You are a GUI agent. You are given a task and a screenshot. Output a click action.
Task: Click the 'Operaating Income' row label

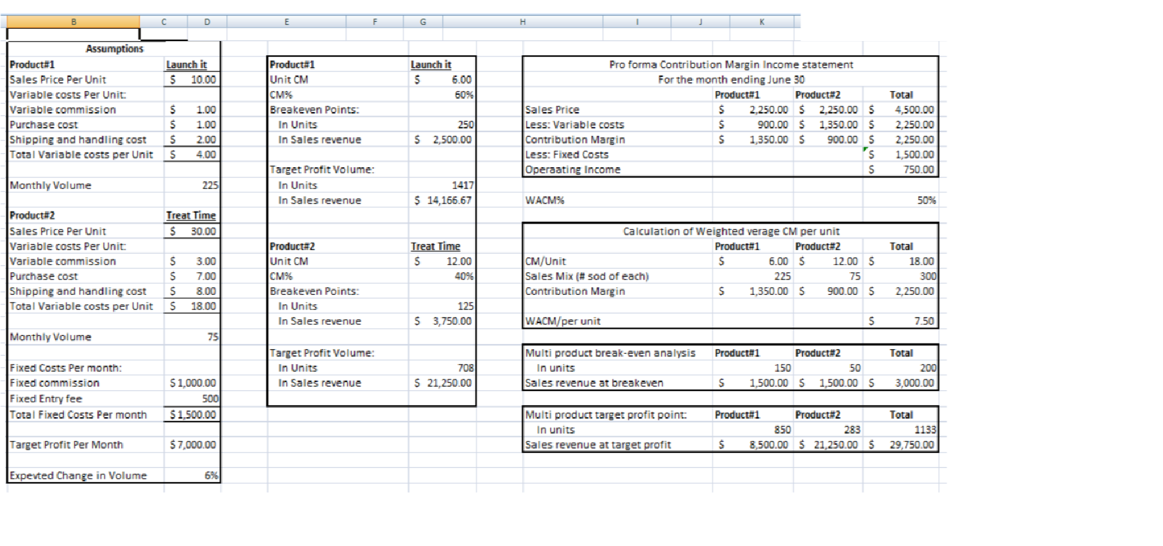point(573,170)
